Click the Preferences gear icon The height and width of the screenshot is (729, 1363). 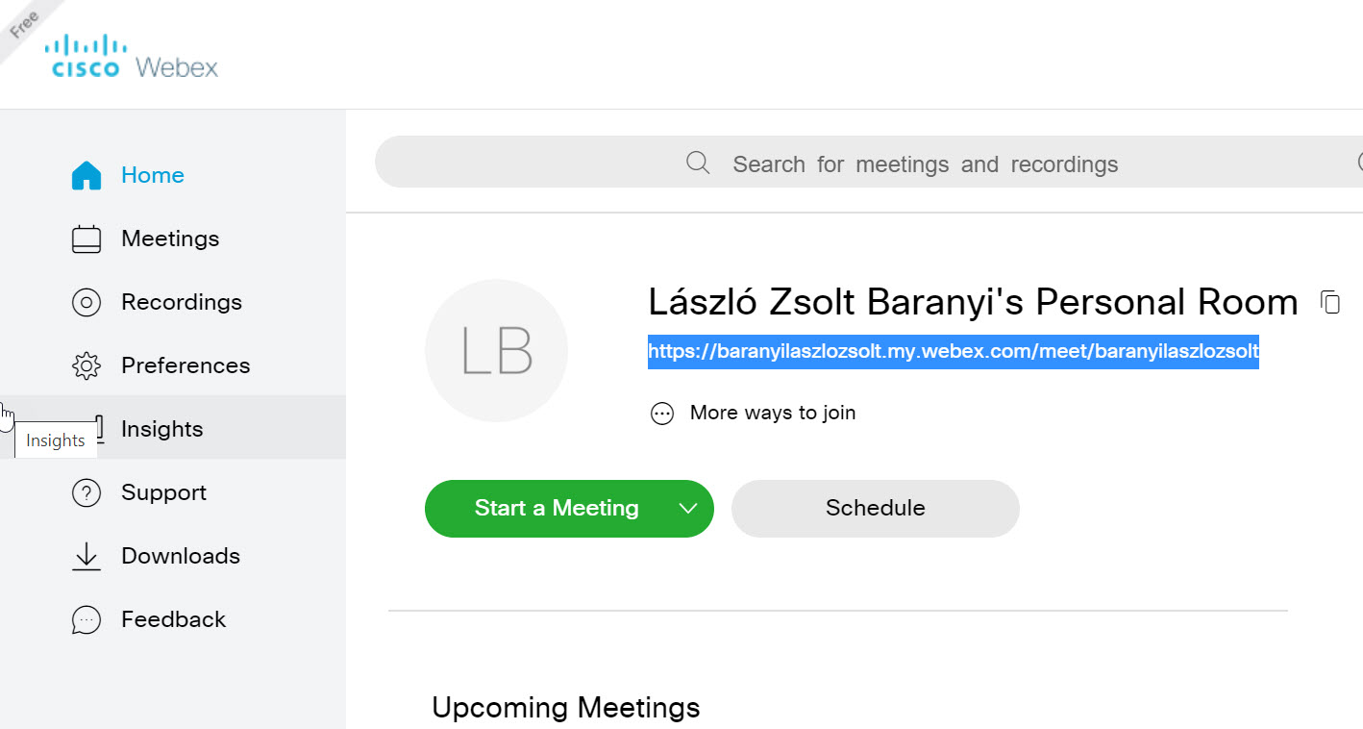click(87, 365)
